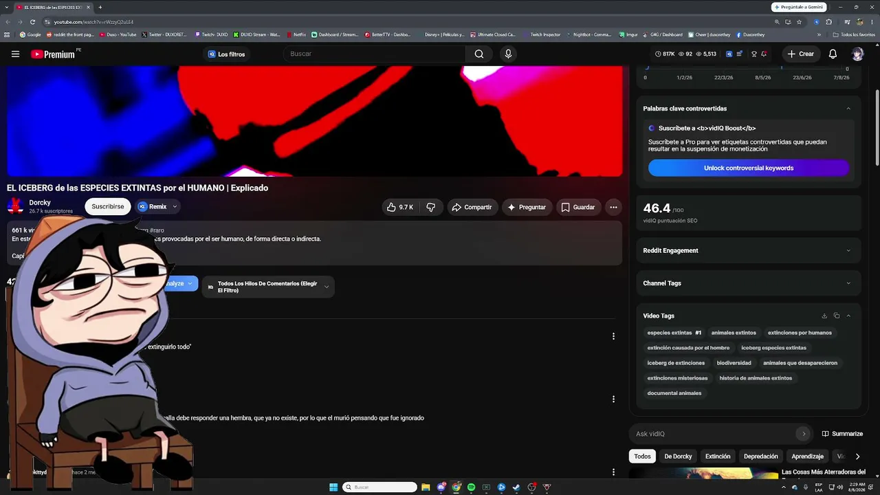Click the 'especies extintas' video tag
This screenshot has width=880, height=495.
tap(674, 333)
